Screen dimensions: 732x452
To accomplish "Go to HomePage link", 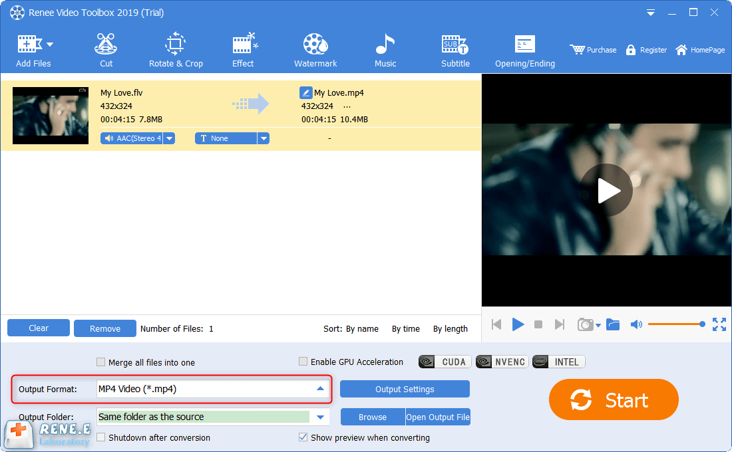I will (700, 50).
